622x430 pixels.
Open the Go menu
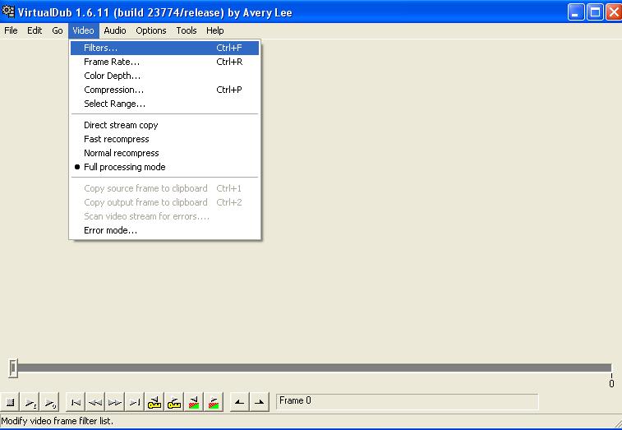(58, 30)
